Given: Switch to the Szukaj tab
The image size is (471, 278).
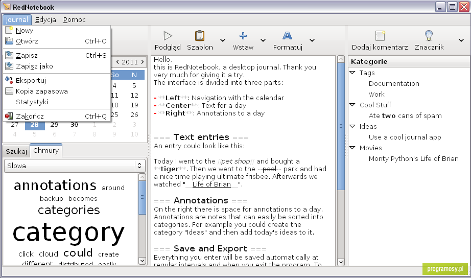Looking at the screenshot, I should [16, 151].
